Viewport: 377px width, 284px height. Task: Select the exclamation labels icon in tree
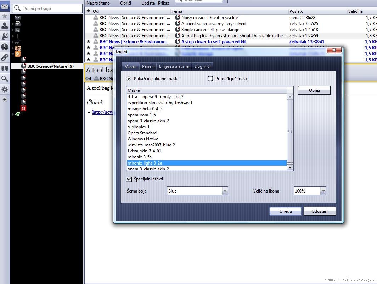[x=18, y=35]
